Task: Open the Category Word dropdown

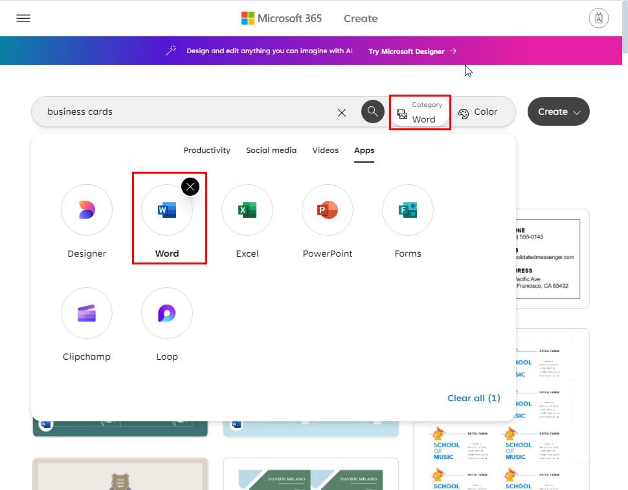Action: (x=420, y=112)
